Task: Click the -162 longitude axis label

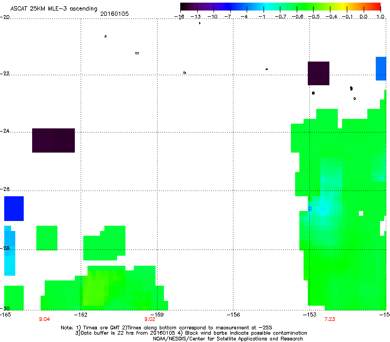Action: (81, 315)
